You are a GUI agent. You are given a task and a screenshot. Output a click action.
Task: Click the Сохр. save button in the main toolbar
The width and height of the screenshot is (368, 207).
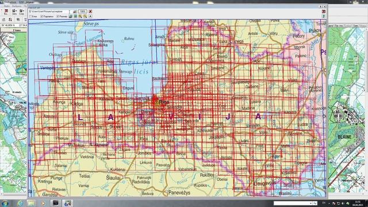click(x=22, y=12)
